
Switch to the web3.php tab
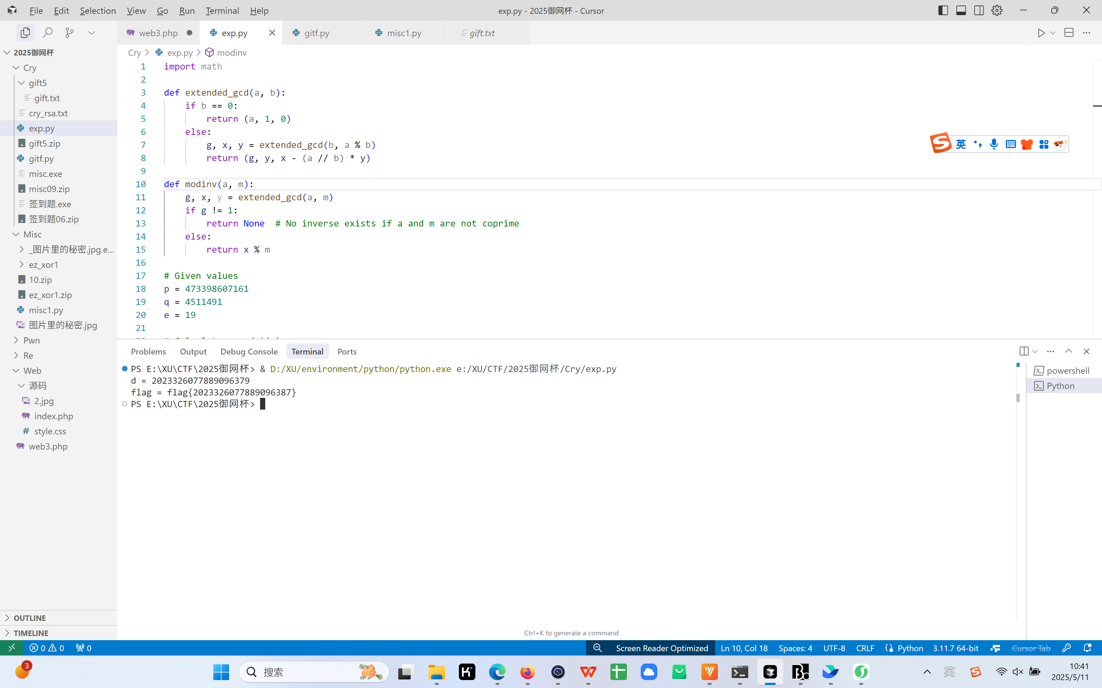coord(159,33)
